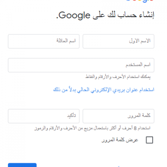This screenshot has width=167, height=167.
Task: Click the username hint about letters, numbers and periods
Action: [x=118, y=77]
